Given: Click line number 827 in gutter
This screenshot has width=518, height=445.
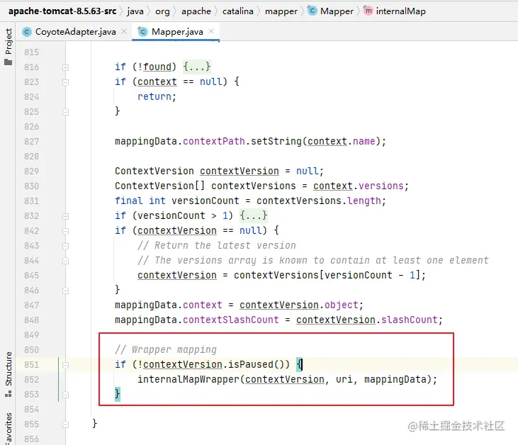Looking at the screenshot, I should [31, 142].
